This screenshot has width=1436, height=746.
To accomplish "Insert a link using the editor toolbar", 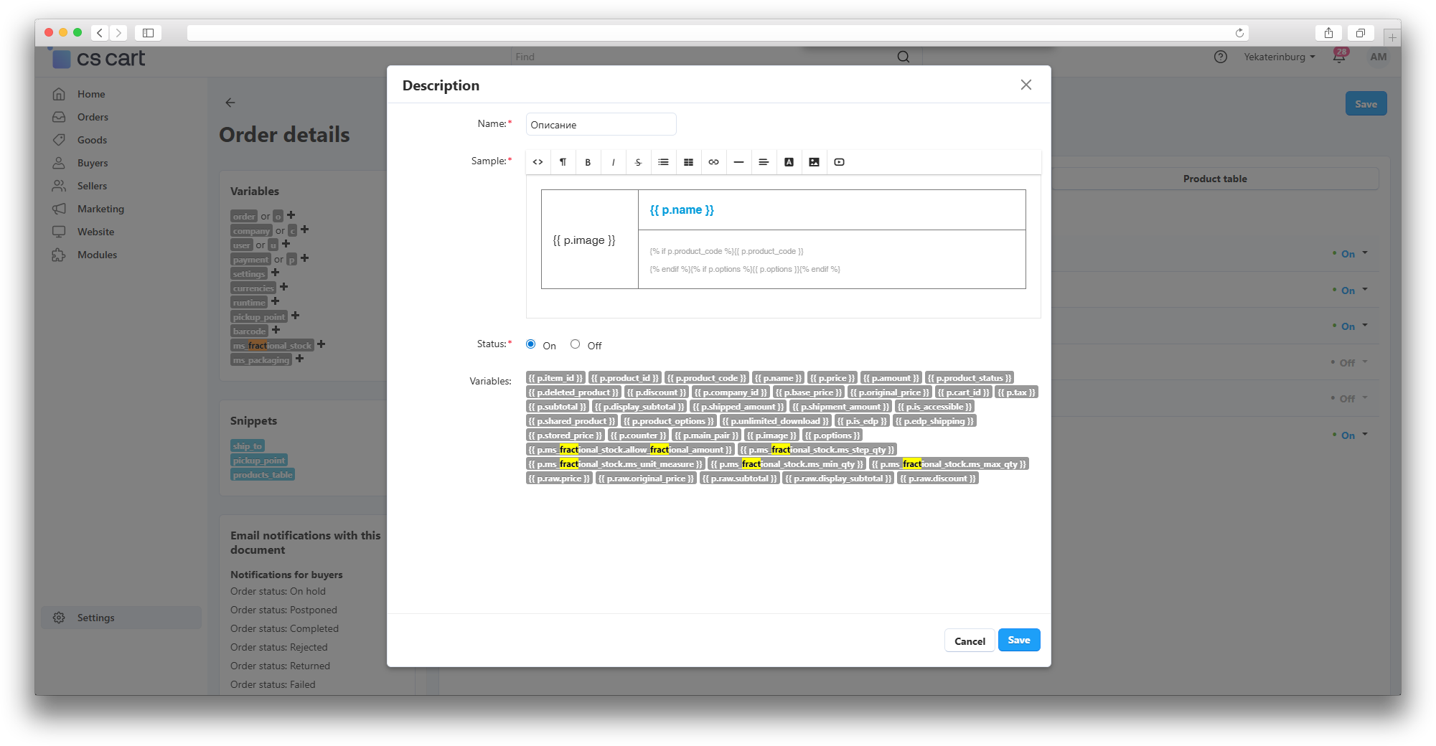I will point(713,162).
